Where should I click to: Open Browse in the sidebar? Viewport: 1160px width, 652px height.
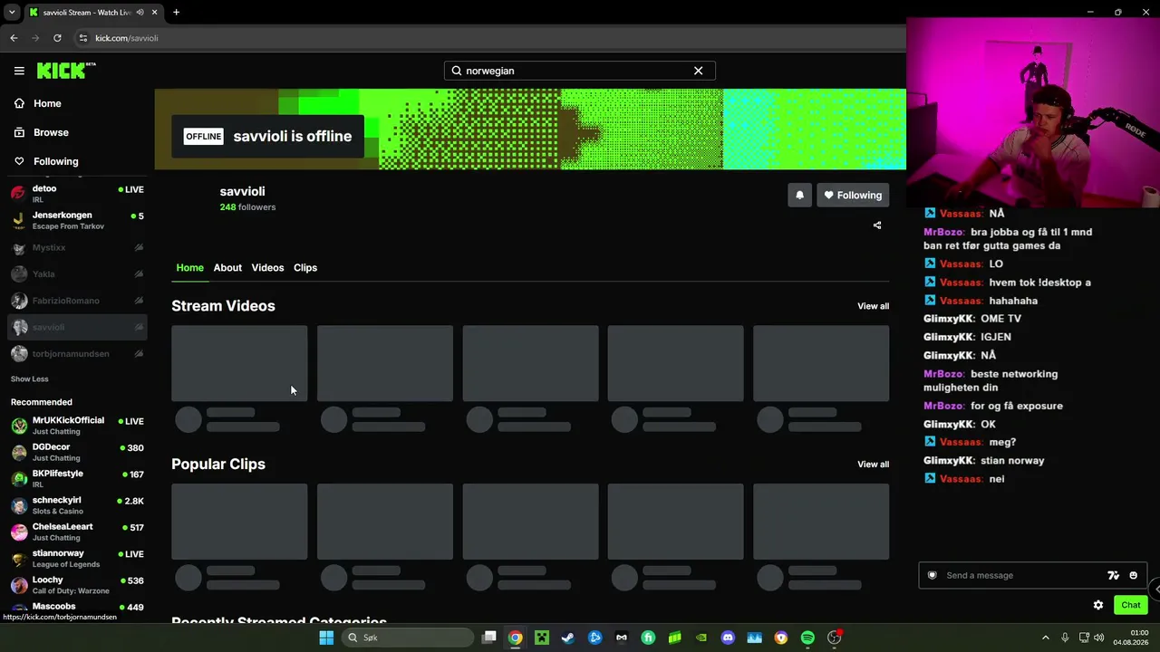pyautogui.click(x=51, y=132)
